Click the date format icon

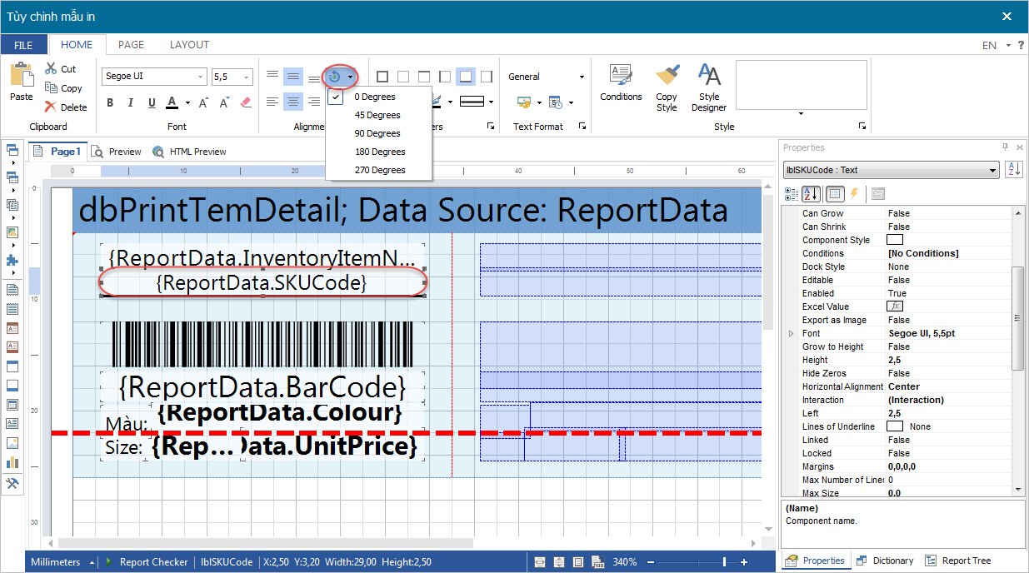556,102
